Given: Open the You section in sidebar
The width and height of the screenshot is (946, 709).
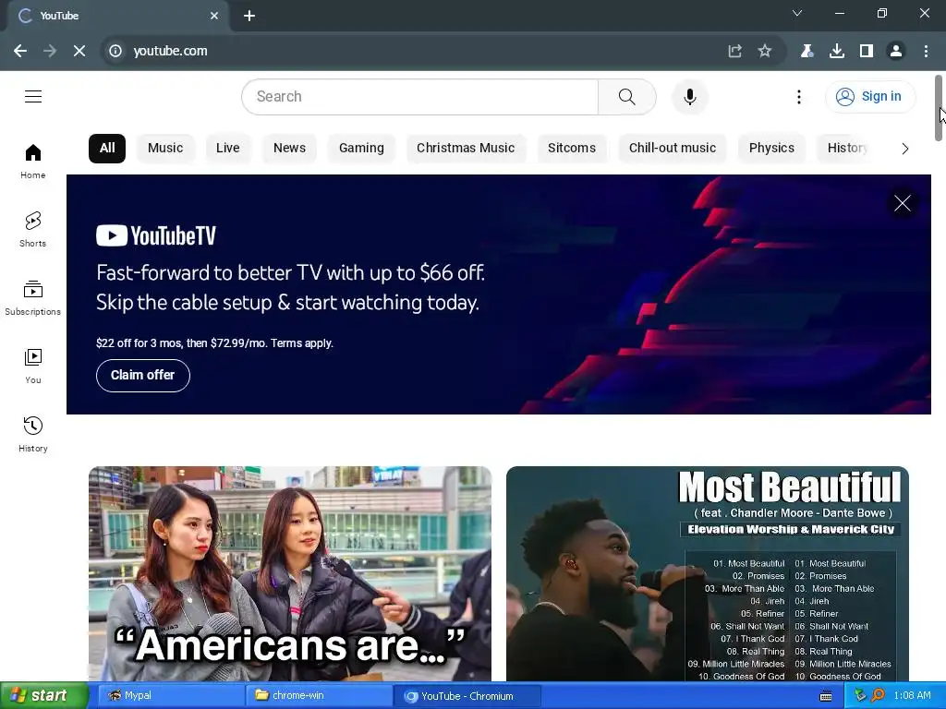Looking at the screenshot, I should [x=33, y=366].
